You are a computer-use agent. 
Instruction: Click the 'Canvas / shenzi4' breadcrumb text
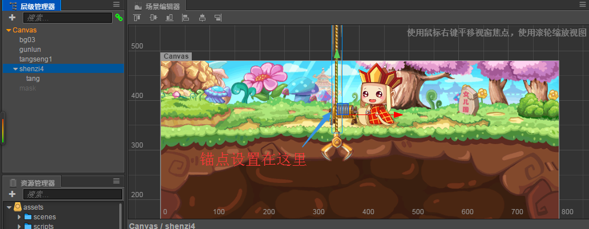(x=162, y=226)
